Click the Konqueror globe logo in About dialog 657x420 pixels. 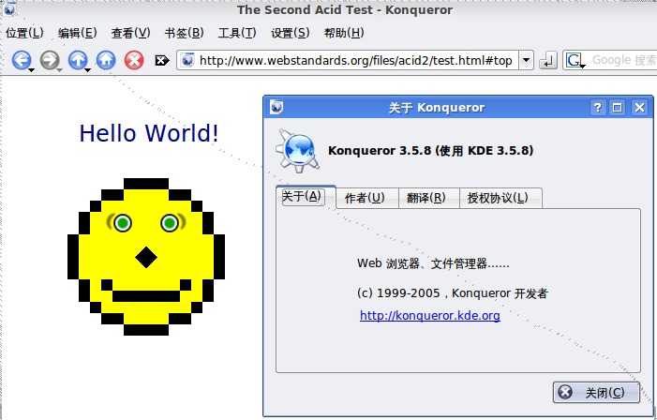point(297,151)
